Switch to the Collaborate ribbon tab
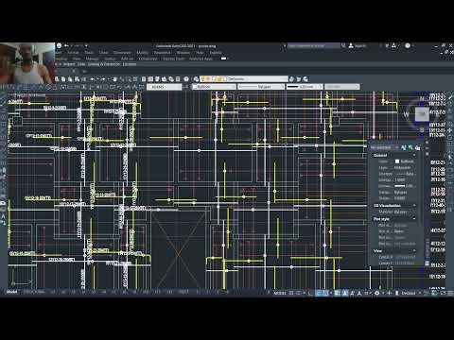Image resolution: width=454 pixels, height=340 pixels. click(148, 59)
